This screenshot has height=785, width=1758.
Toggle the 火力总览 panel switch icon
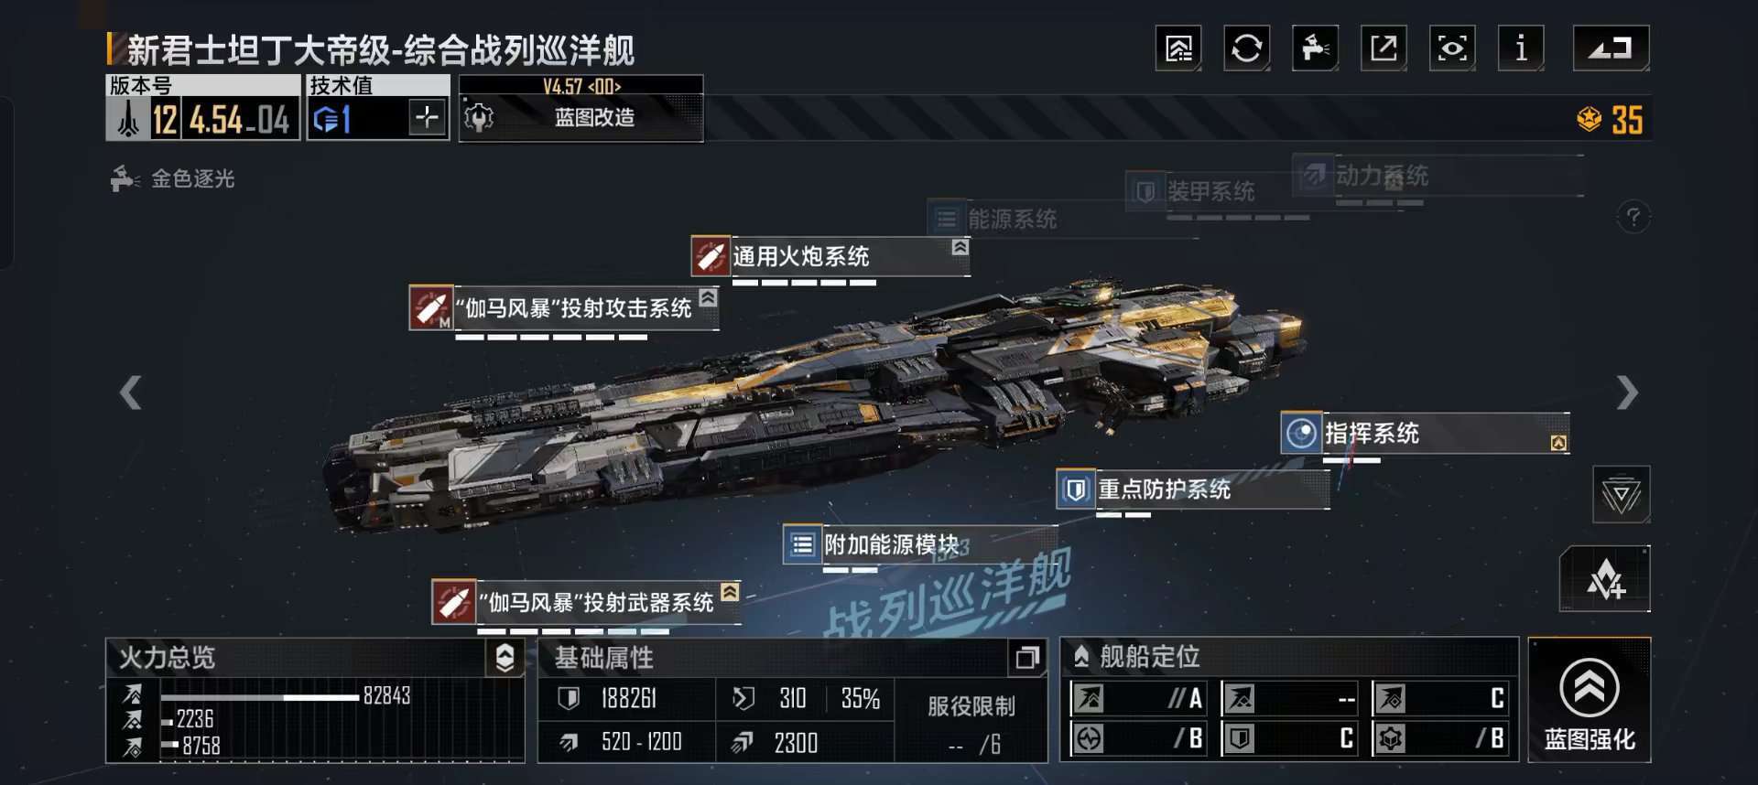click(x=505, y=658)
